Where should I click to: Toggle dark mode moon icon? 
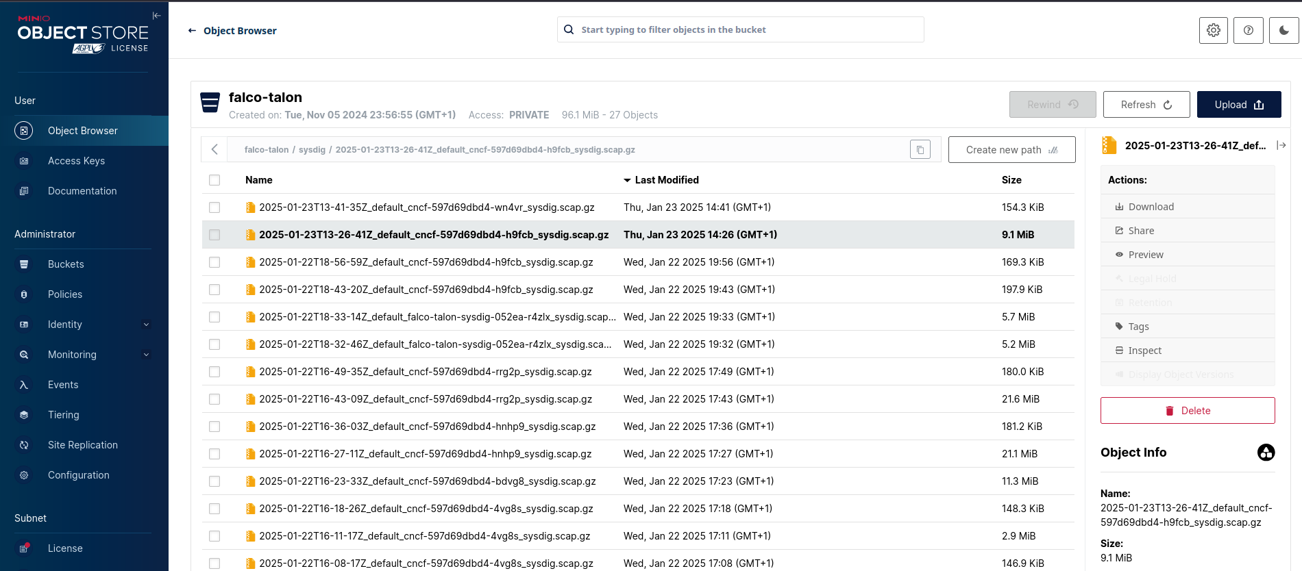[x=1283, y=30]
